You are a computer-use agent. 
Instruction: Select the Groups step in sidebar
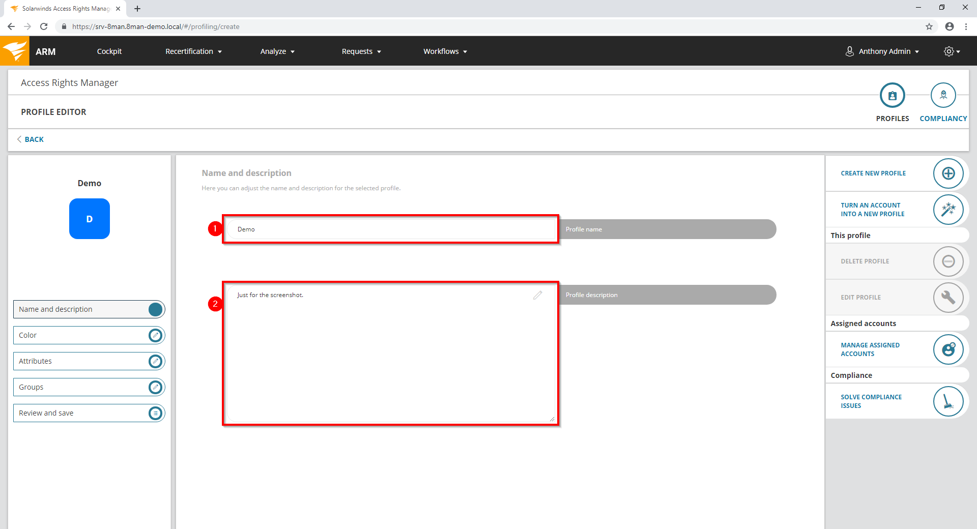(x=89, y=387)
